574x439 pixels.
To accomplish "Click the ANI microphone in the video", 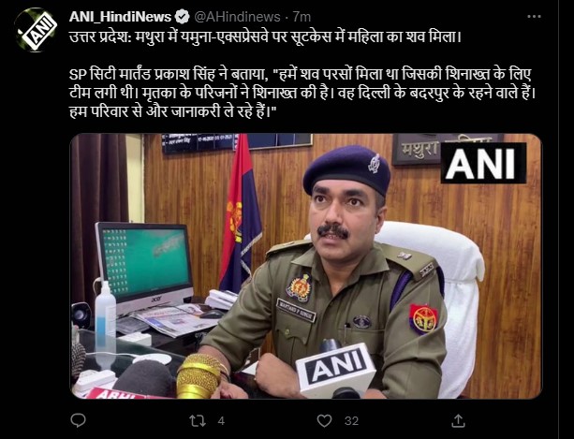I will pyautogui.click(x=335, y=370).
